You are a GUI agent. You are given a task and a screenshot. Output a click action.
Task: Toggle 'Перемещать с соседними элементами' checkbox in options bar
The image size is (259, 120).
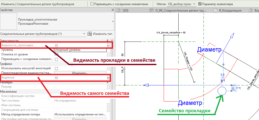coord(92,4)
